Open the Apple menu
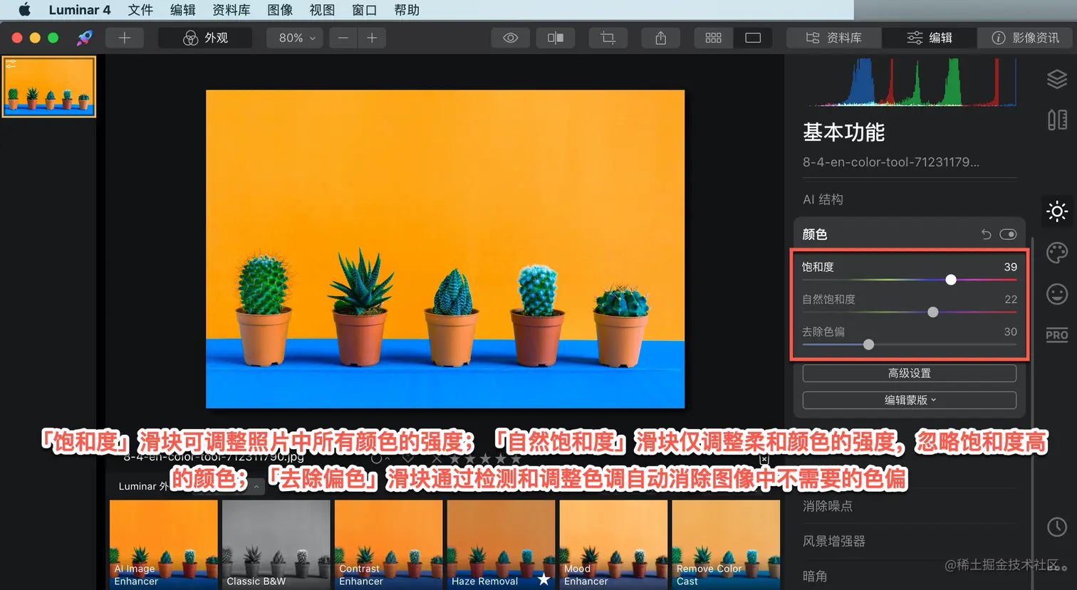Viewport: 1077px width, 590px height. click(x=24, y=10)
